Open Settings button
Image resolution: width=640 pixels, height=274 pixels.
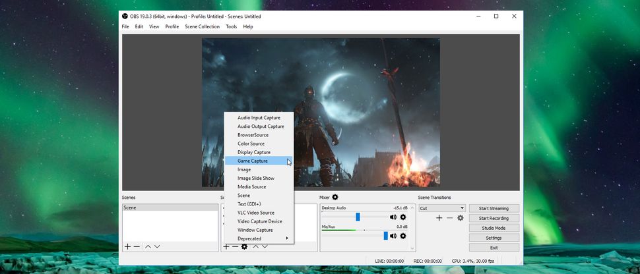pyautogui.click(x=494, y=238)
